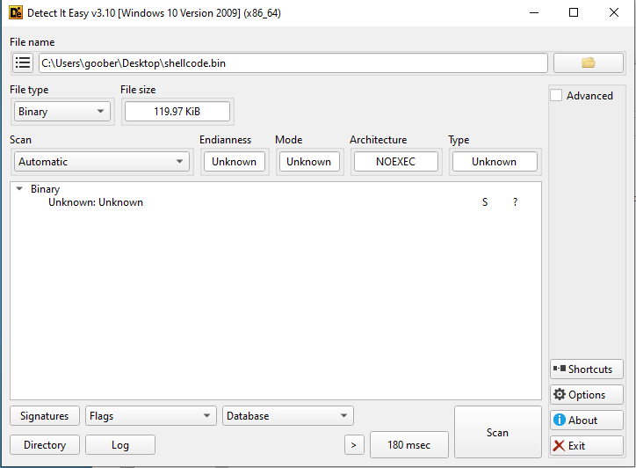Image resolution: width=636 pixels, height=468 pixels.
Task: Click the Mode Unknown field
Action: pos(309,162)
